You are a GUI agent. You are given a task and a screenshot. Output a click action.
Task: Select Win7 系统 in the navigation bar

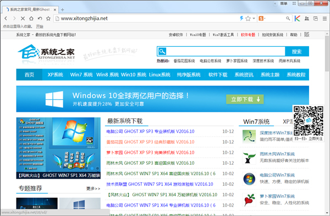click(x=81, y=75)
